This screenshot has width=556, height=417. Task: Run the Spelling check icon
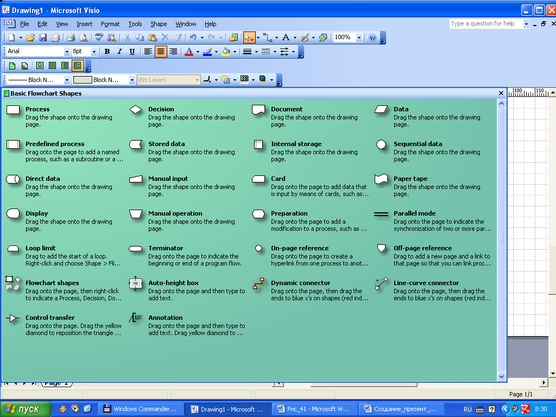[99, 37]
